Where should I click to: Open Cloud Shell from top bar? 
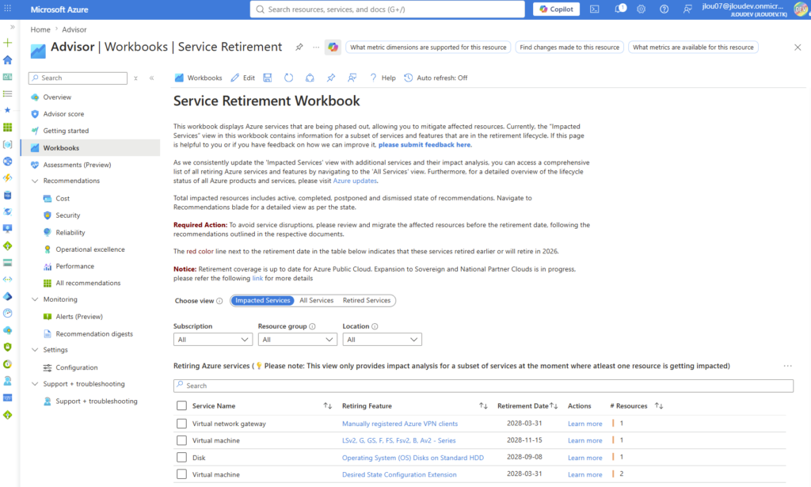(x=595, y=10)
